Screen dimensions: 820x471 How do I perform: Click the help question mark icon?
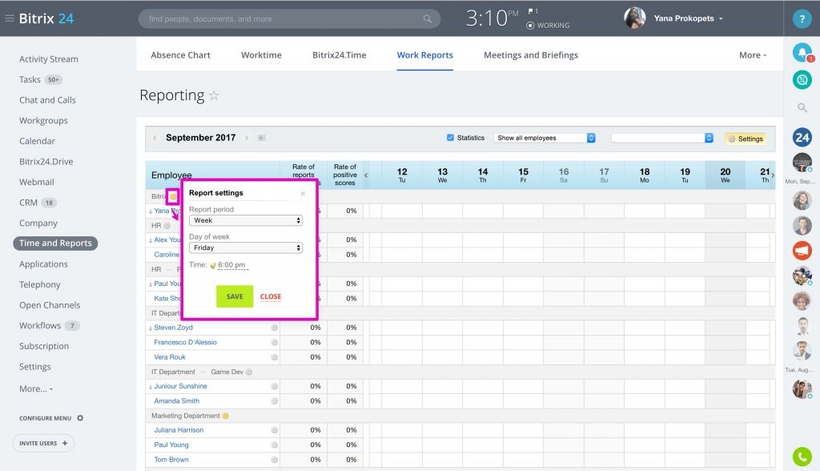[802, 19]
